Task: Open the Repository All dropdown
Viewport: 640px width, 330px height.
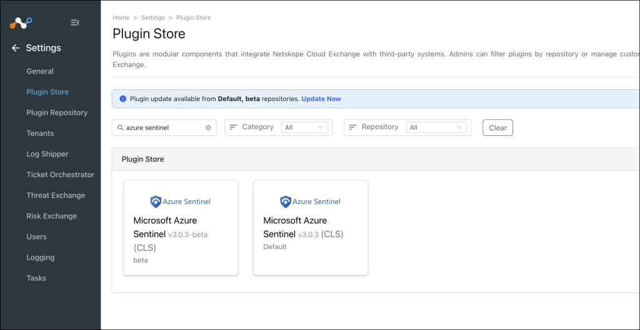Action: [437, 127]
